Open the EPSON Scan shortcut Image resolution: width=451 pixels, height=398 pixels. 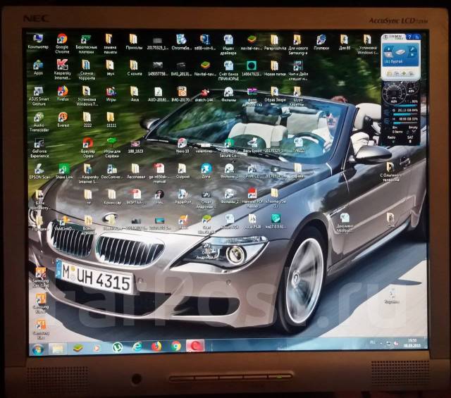(40, 169)
